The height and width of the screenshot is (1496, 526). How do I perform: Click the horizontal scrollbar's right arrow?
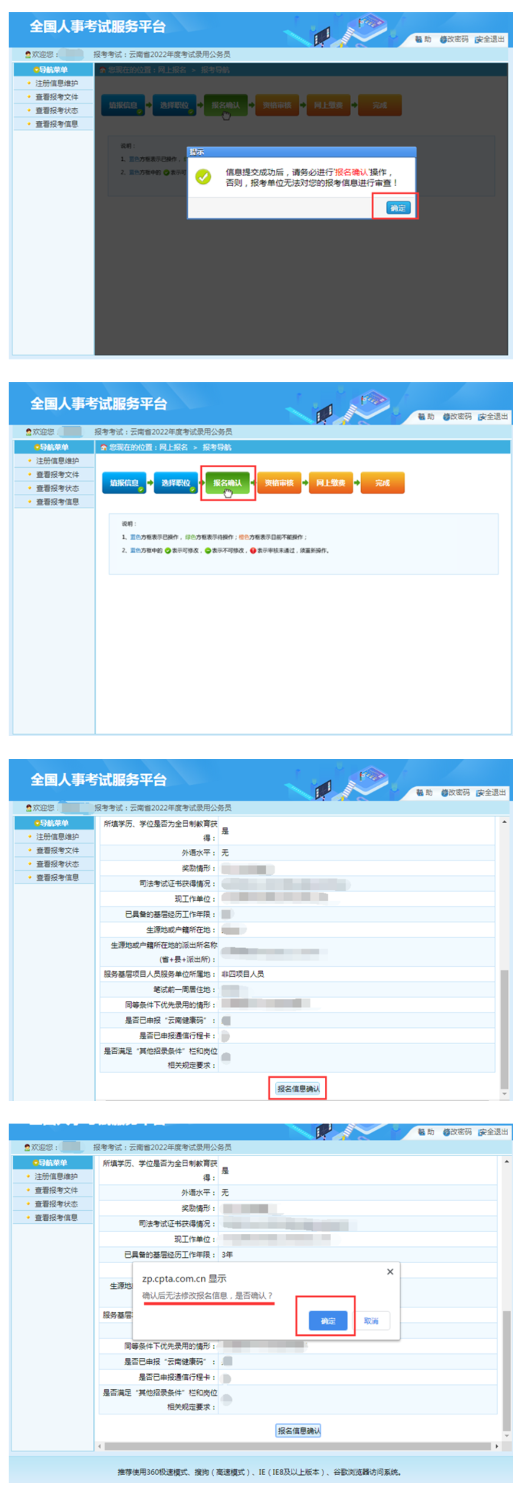pos(496,1446)
